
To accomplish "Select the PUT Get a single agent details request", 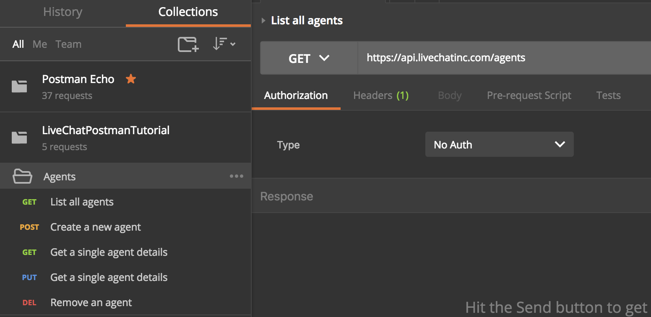I will pyautogui.click(x=125, y=277).
